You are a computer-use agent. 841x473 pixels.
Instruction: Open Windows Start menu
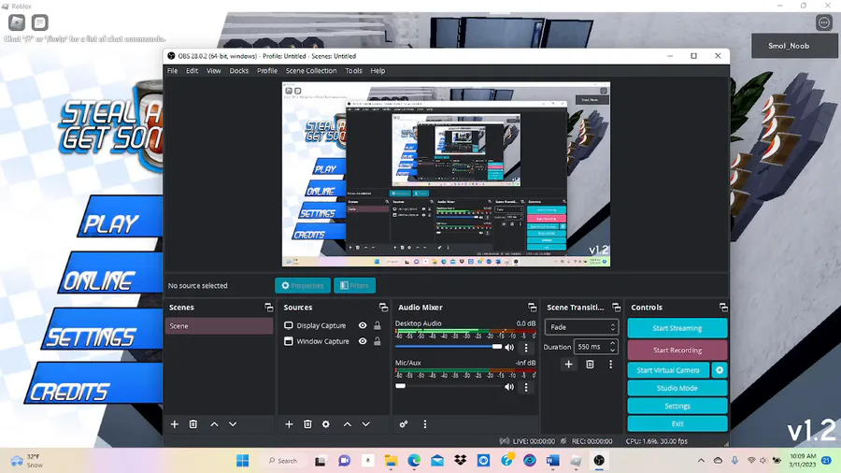(242, 461)
